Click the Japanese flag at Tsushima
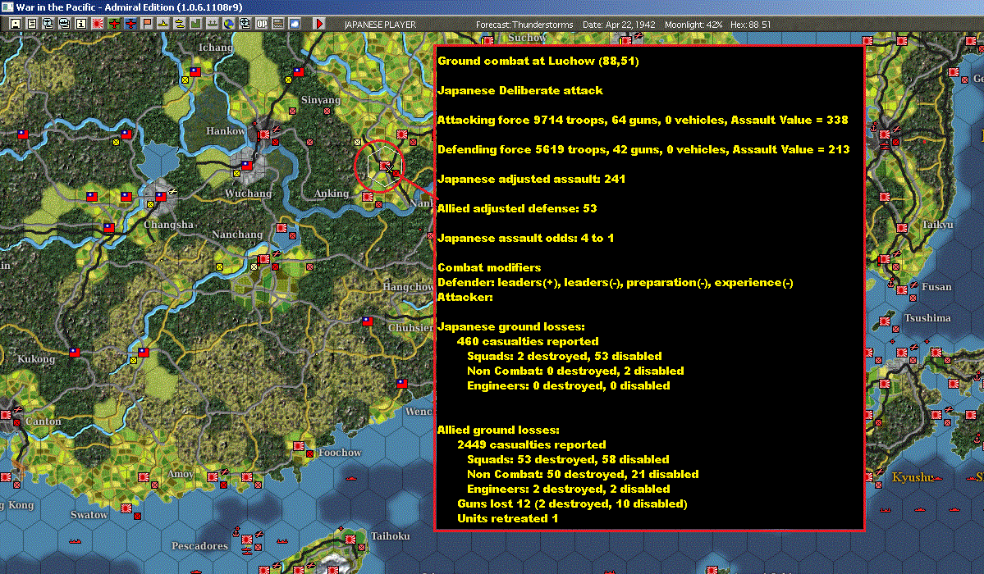Screen dimensions: 984x574 [884, 321]
